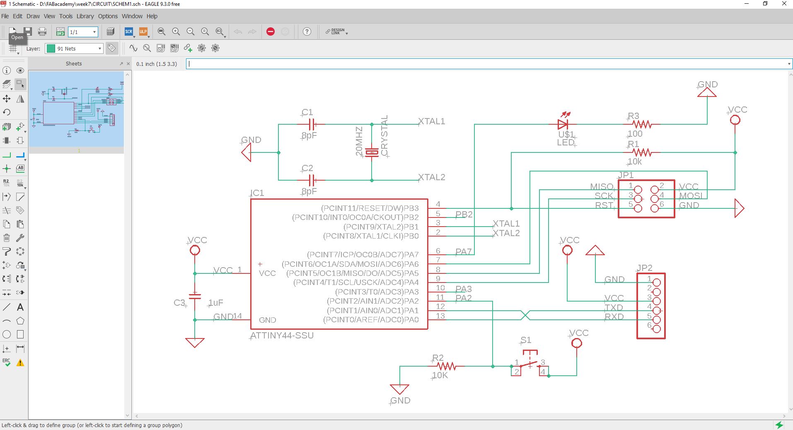
Task: Select the green Net wire tool
Action: click(7, 155)
